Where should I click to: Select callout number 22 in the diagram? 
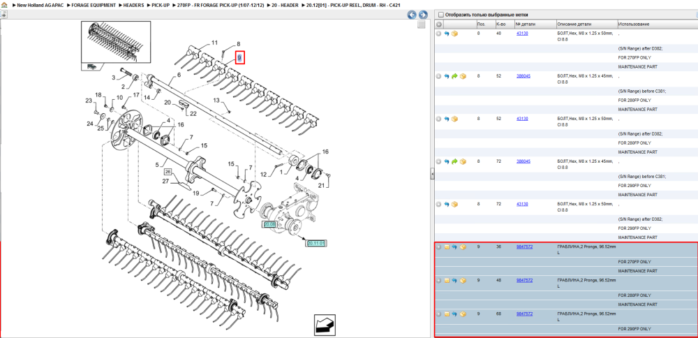click(x=193, y=114)
